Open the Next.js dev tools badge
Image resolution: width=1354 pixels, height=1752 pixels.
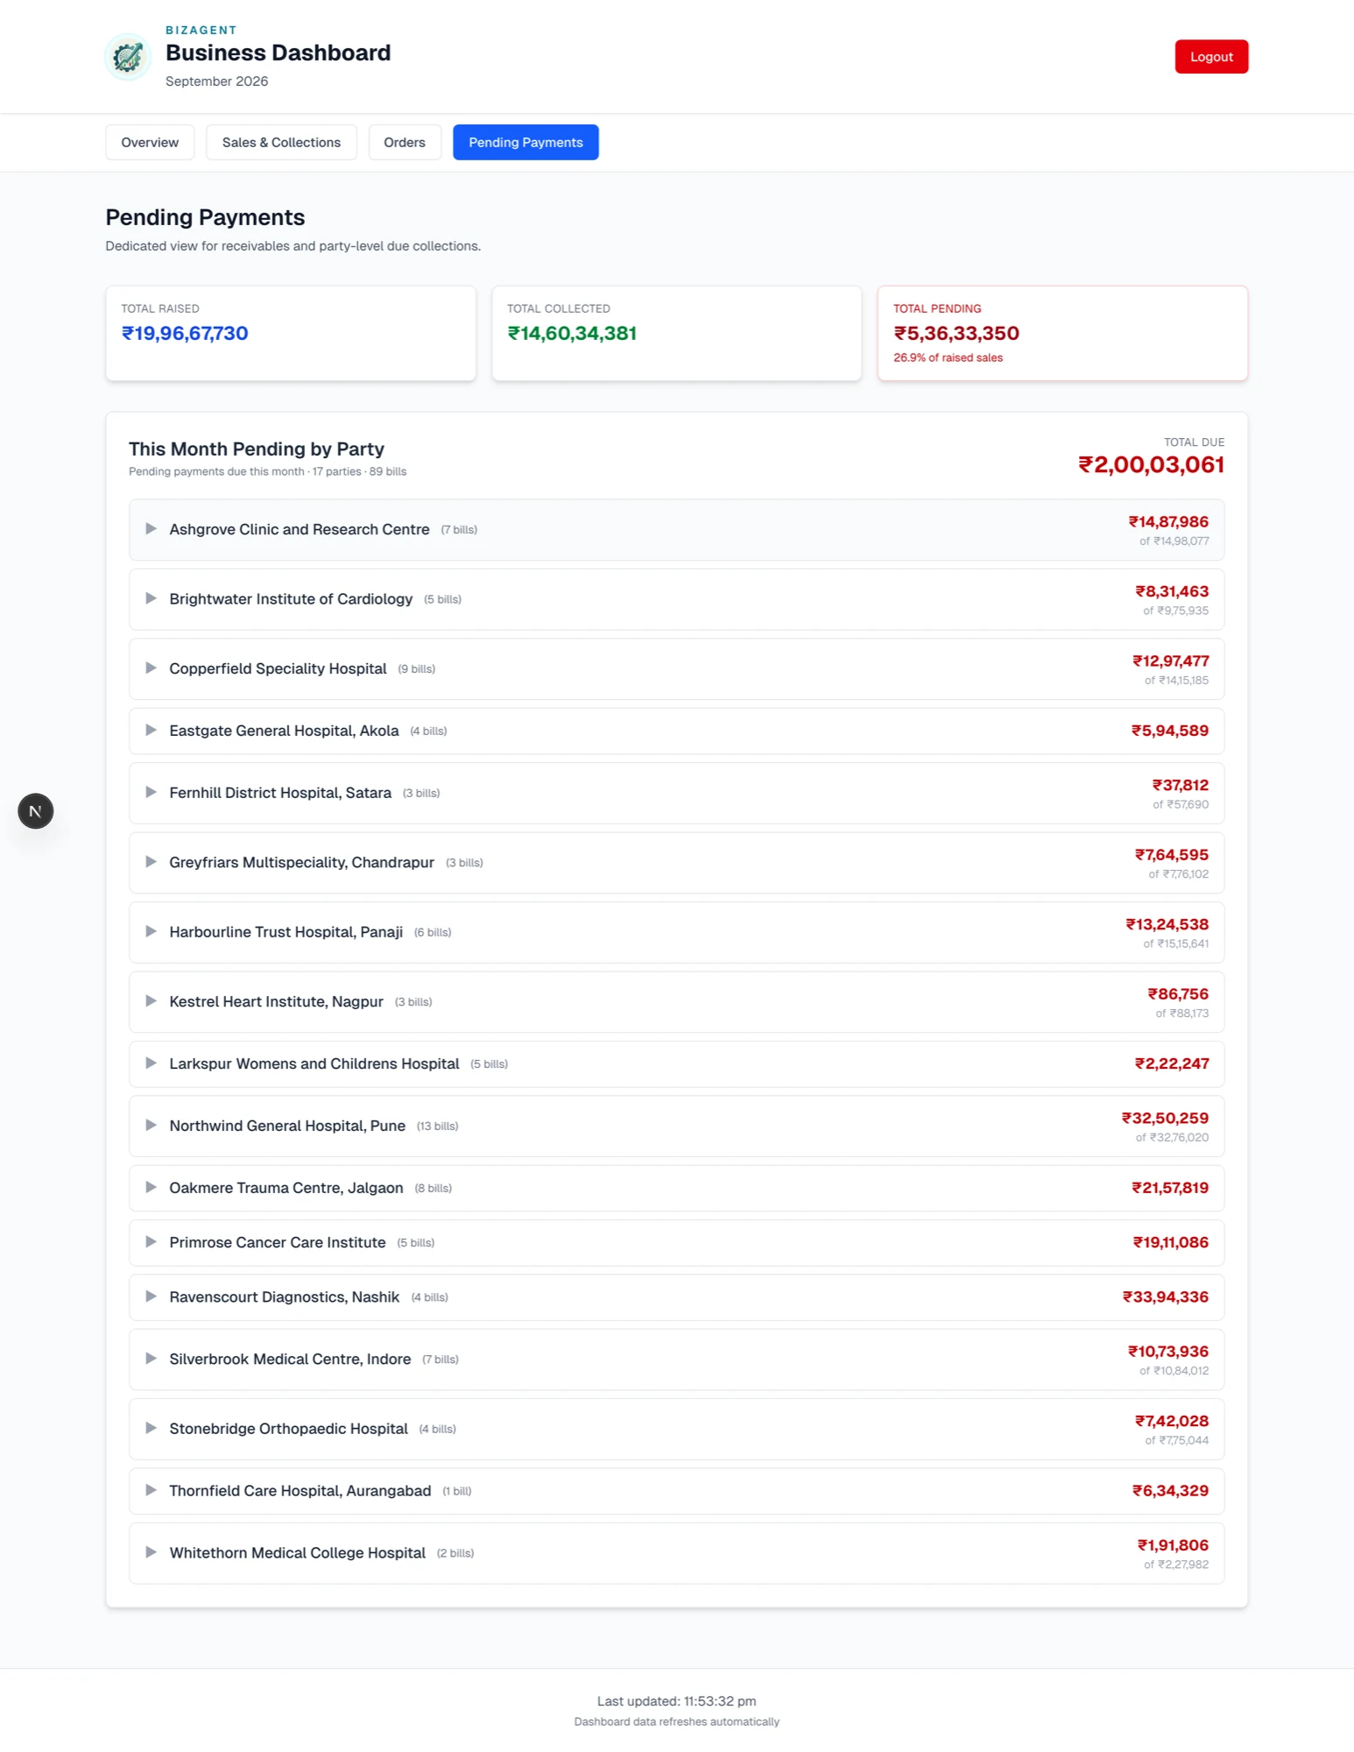pos(36,811)
